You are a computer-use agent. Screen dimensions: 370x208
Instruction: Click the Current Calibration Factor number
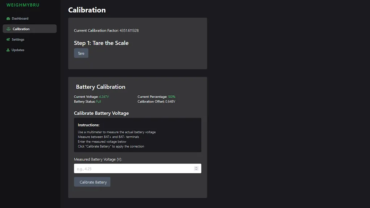(129, 30)
